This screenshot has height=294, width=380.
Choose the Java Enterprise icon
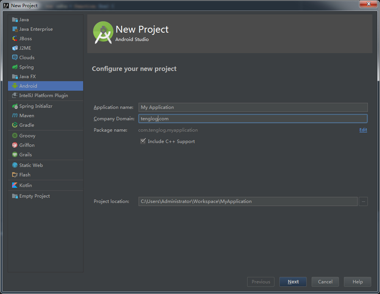coord(15,29)
